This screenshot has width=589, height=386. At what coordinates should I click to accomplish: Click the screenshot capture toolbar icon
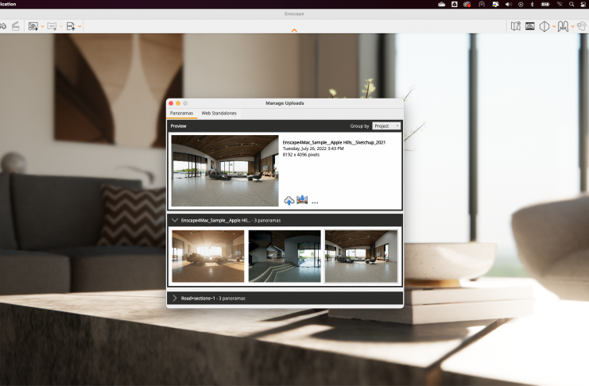coord(529,26)
